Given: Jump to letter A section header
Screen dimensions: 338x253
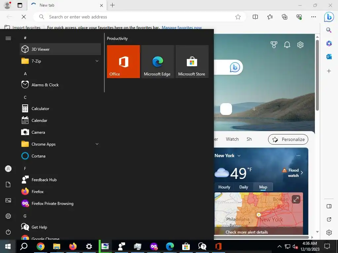Looking at the screenshot, I should point(25,73).
